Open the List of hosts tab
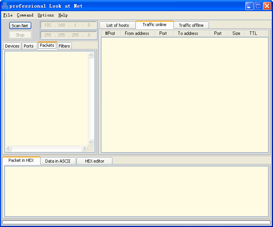Image resolution: width=273 pixels, height=227 pixels. point(118,25)
